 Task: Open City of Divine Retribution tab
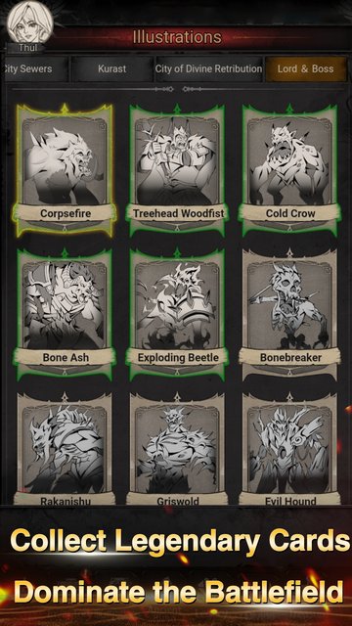pos(208,68)
